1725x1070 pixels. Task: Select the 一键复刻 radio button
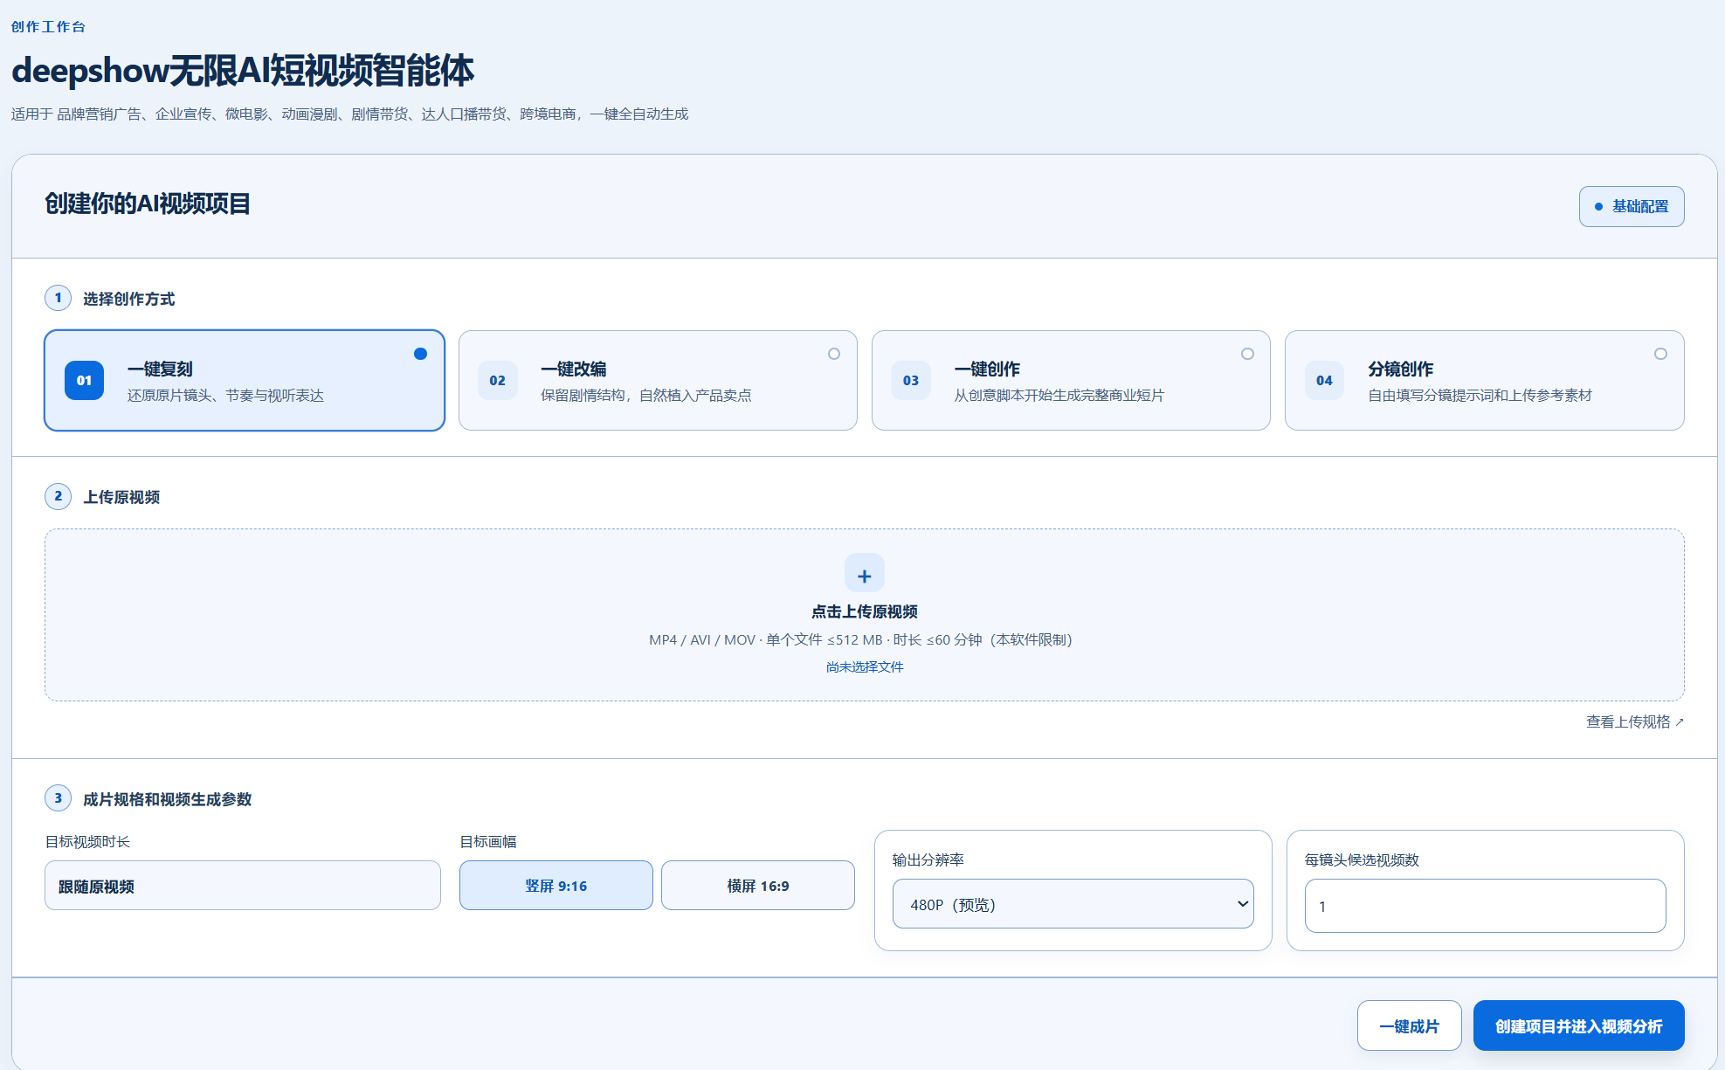pos(420,354)
